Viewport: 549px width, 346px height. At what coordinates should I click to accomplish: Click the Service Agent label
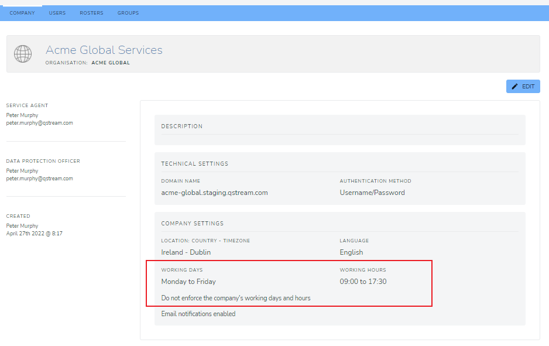tap(27, 105)
